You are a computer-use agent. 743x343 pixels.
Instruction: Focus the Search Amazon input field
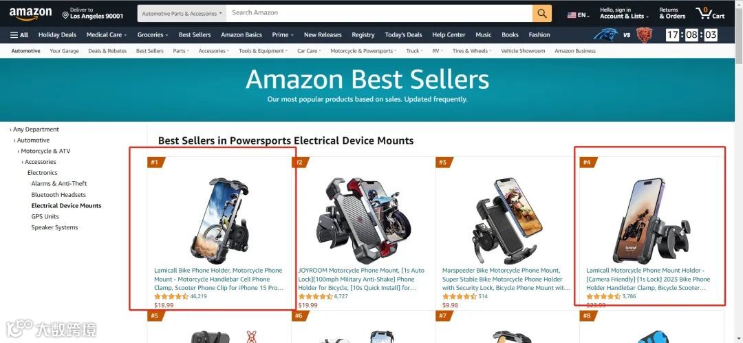pos(379,13)
